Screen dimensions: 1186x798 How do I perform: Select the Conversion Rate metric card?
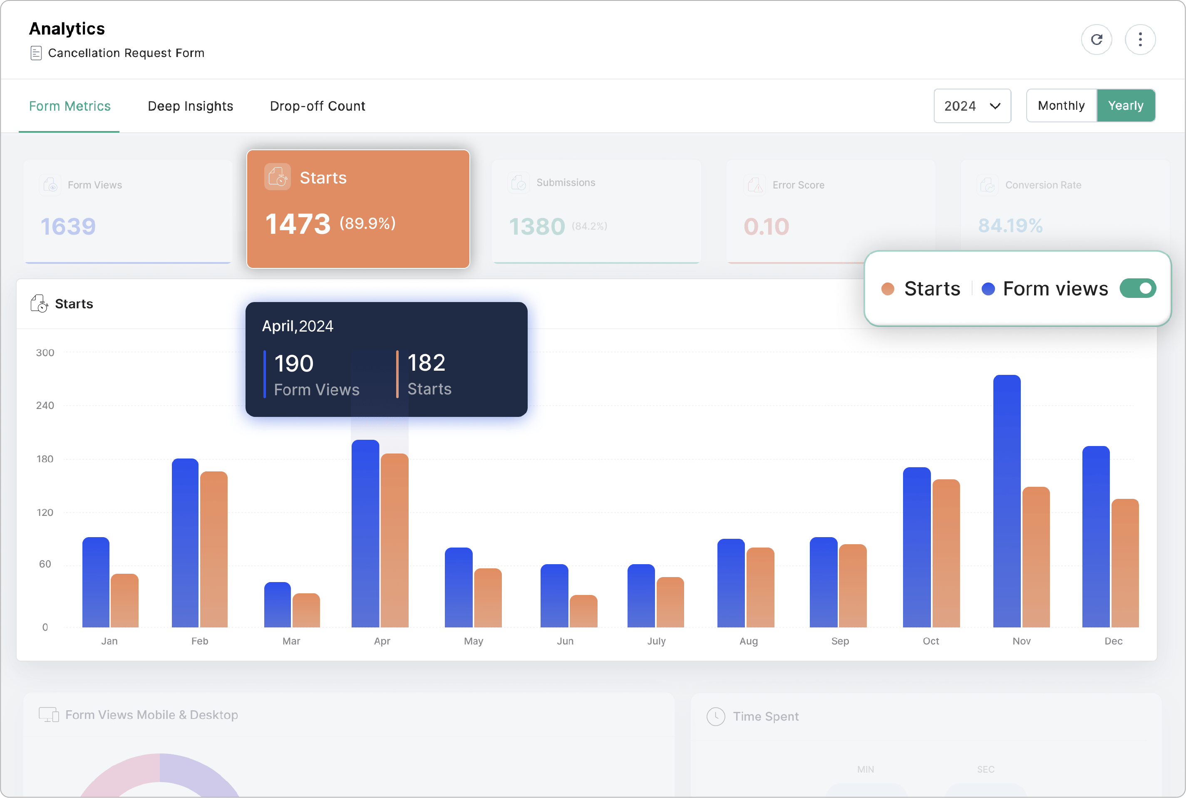(1064, 203)
